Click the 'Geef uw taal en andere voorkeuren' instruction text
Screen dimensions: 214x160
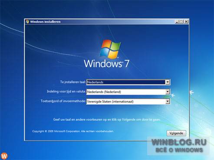click(x=107, y=120)
